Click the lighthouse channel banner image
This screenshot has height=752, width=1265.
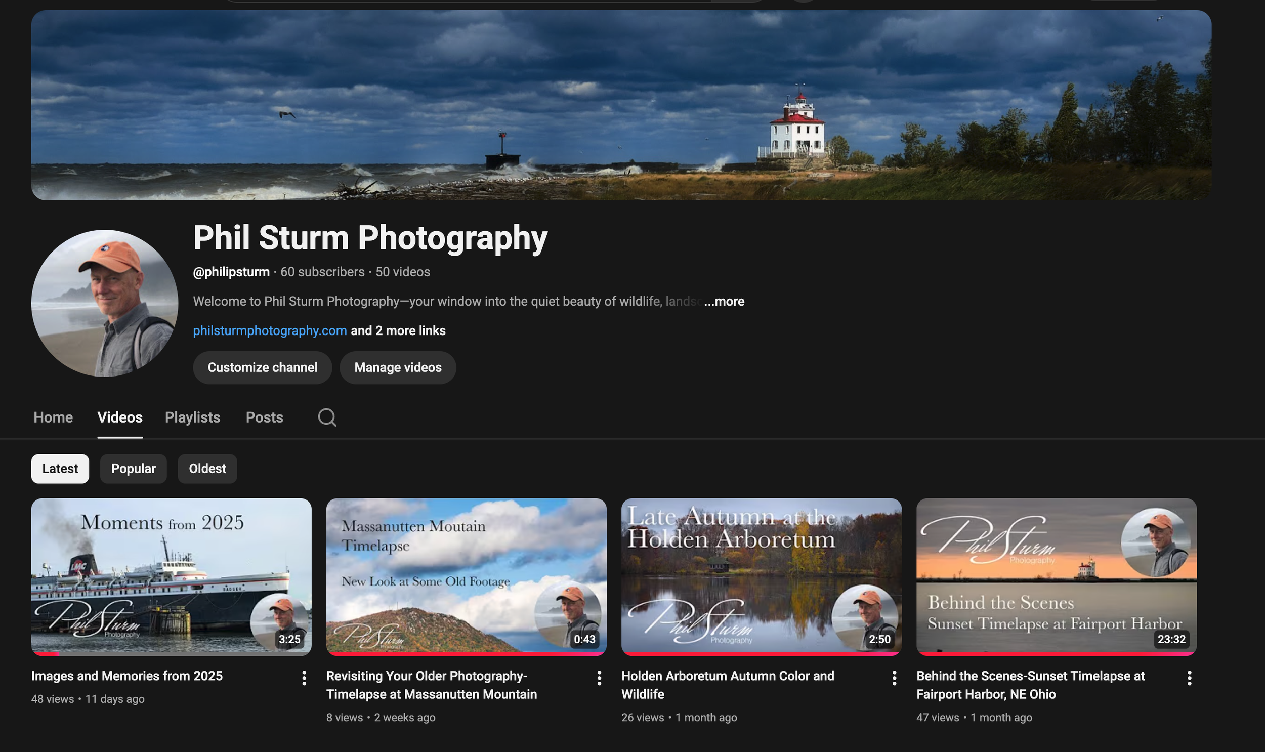pos(621,105)
